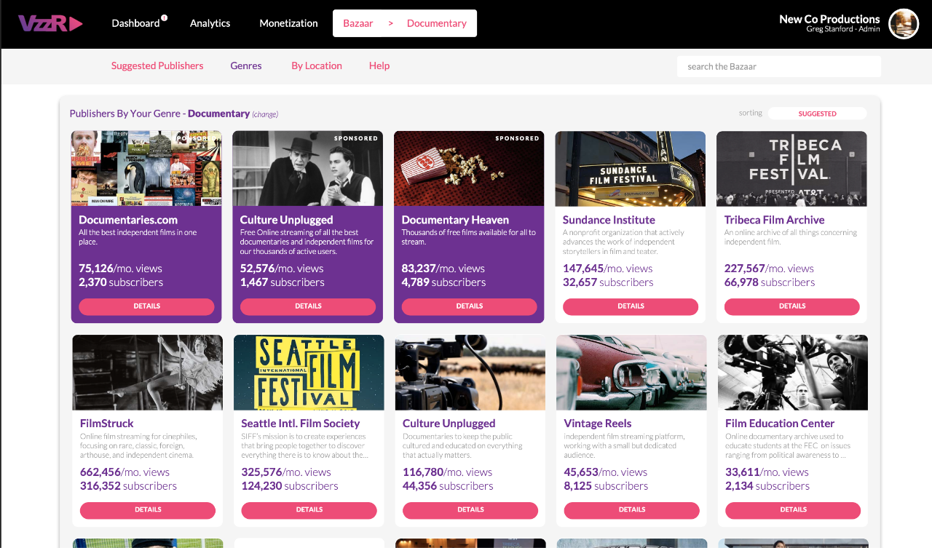Image resolution: width=932 pixels, height=548 pixels.
Task: Open Sundance Institute details
Action: (x=631, y=306)
